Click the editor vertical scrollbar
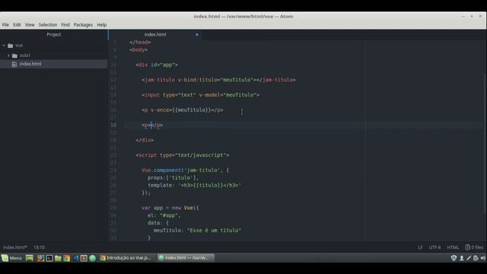The width and height of the screenshot is (487, 274). coord(485,144)
